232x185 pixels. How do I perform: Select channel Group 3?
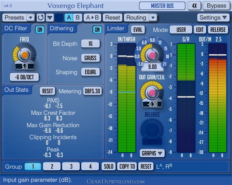pos(71,167)
